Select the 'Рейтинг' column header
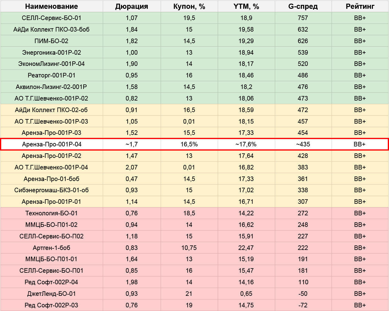 pyautogui.click(x=360, y=6)
